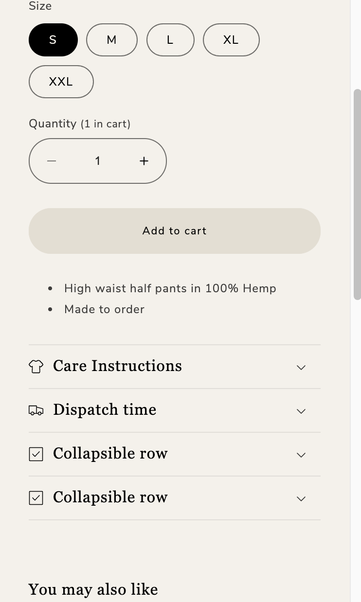Click the checkbox icon of second Collapsible row
This screenshot has width=361, height=602.
point(36,498)
